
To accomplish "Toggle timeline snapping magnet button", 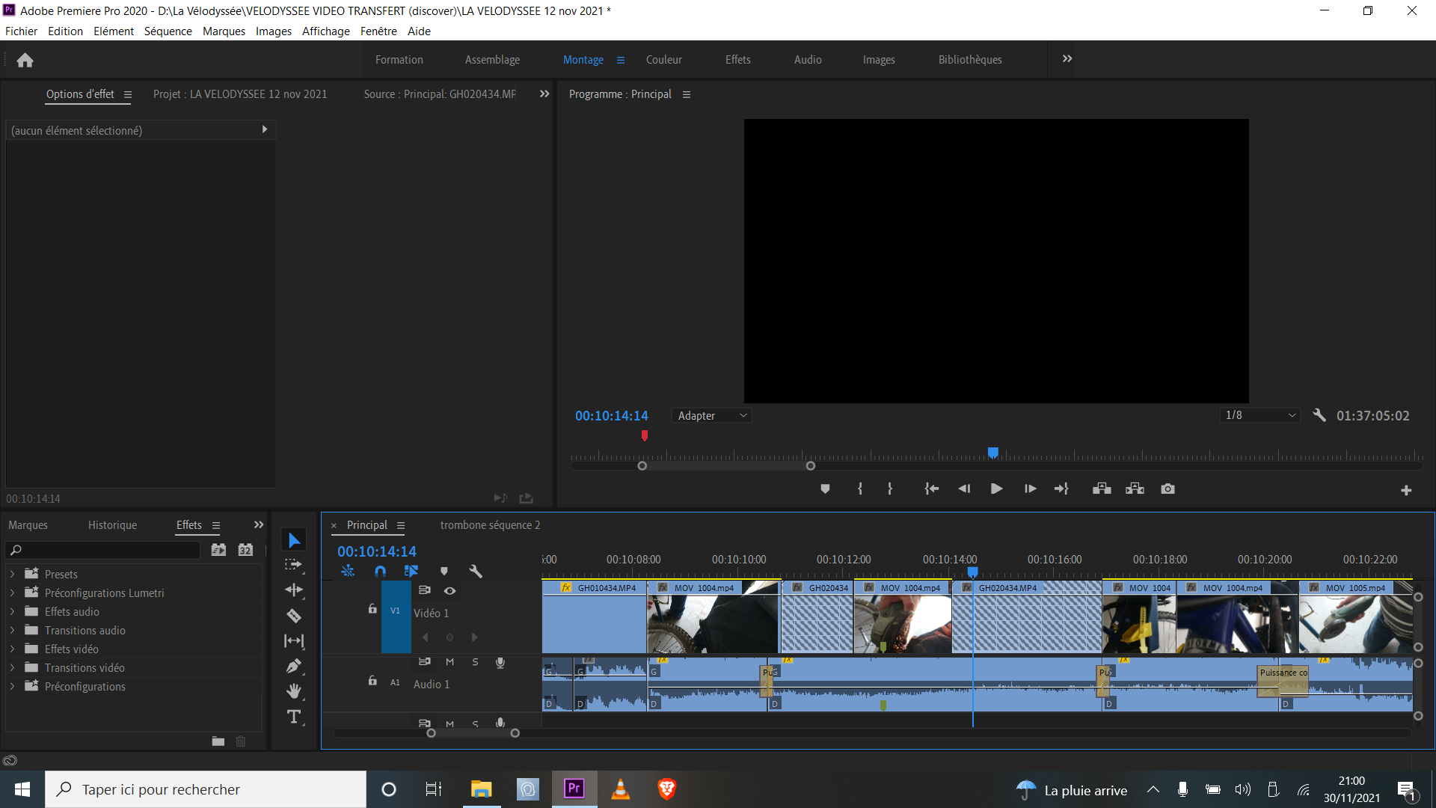I will 380,572.
